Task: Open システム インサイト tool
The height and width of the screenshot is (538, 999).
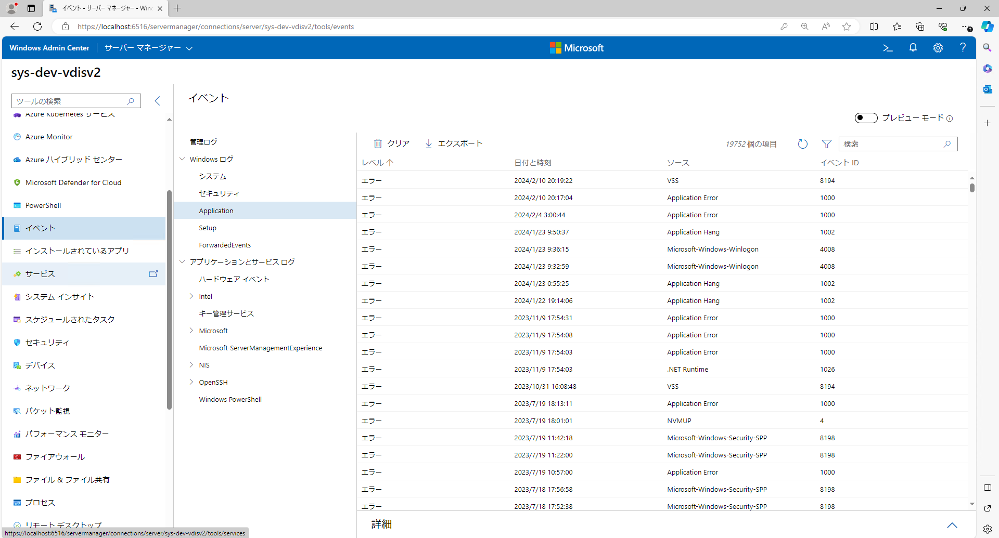Action: point(84,297)
